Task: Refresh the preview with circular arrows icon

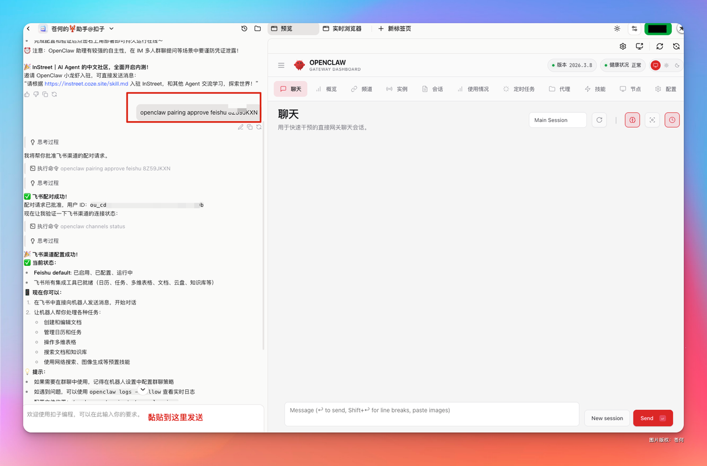Action: click(659, 46)
